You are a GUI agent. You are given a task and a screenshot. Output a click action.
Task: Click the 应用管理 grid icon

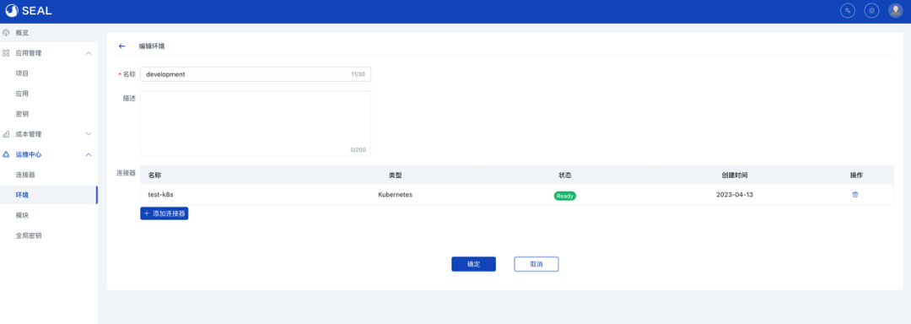6,53
